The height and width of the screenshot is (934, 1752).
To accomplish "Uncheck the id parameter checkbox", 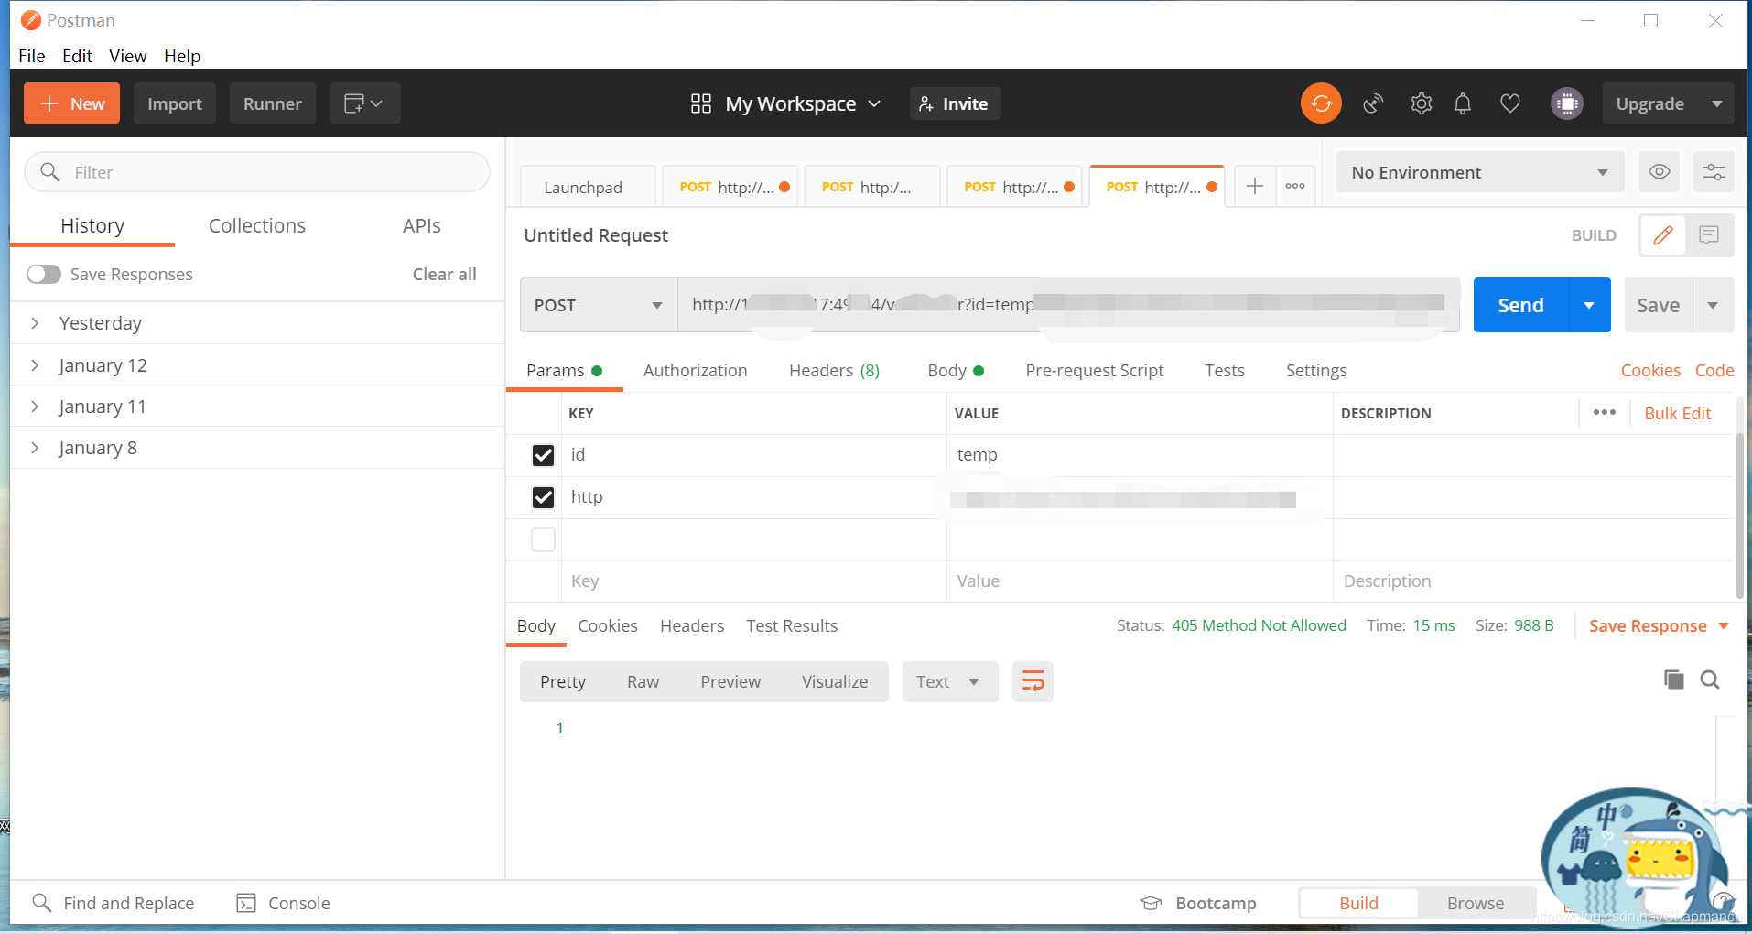I will click(543, 455).
